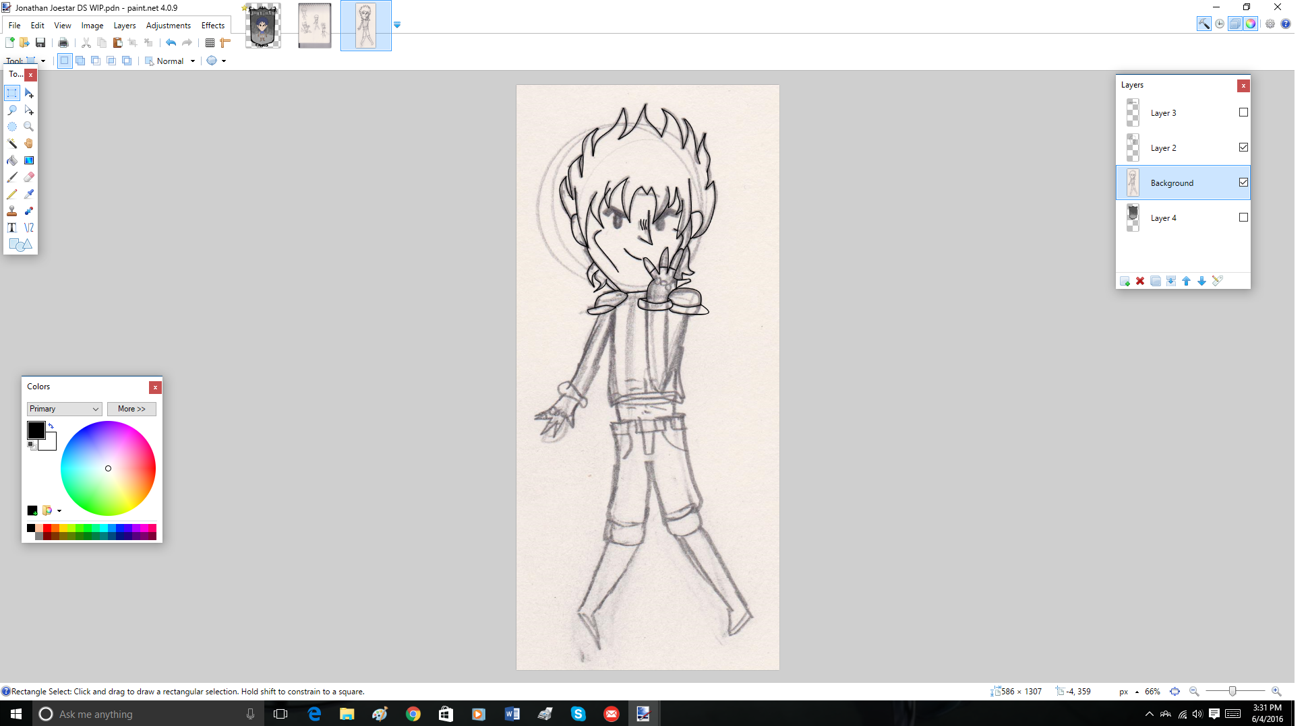The image size is (1308, 726).
Task: Expand the Normal selection mode dropdown
Action: [x=193, y=61]
